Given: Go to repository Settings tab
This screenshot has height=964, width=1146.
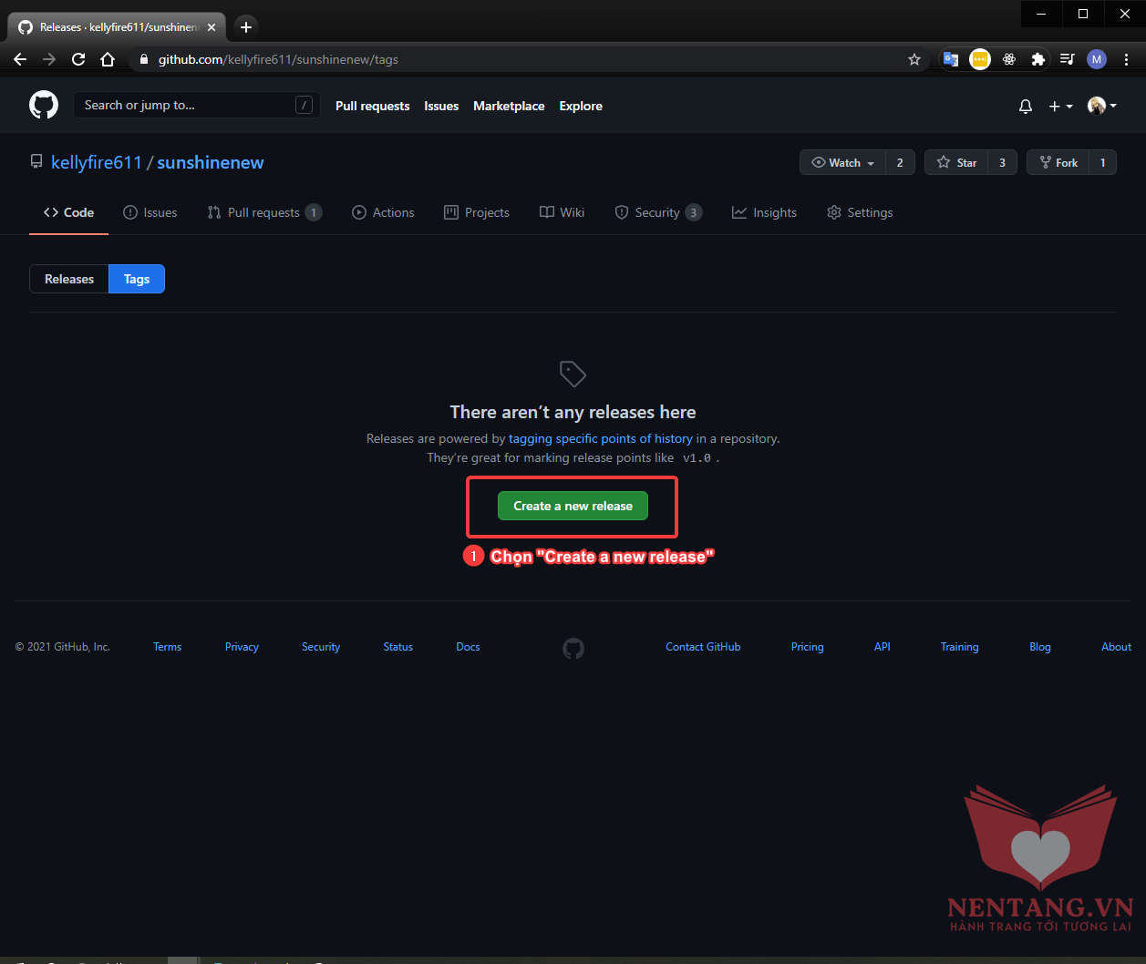Looking at the screenshot, I should pos(860,212).
